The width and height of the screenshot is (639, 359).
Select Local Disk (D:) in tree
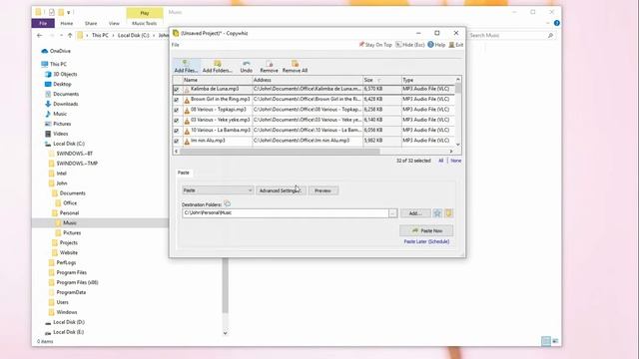pos(64,322)
